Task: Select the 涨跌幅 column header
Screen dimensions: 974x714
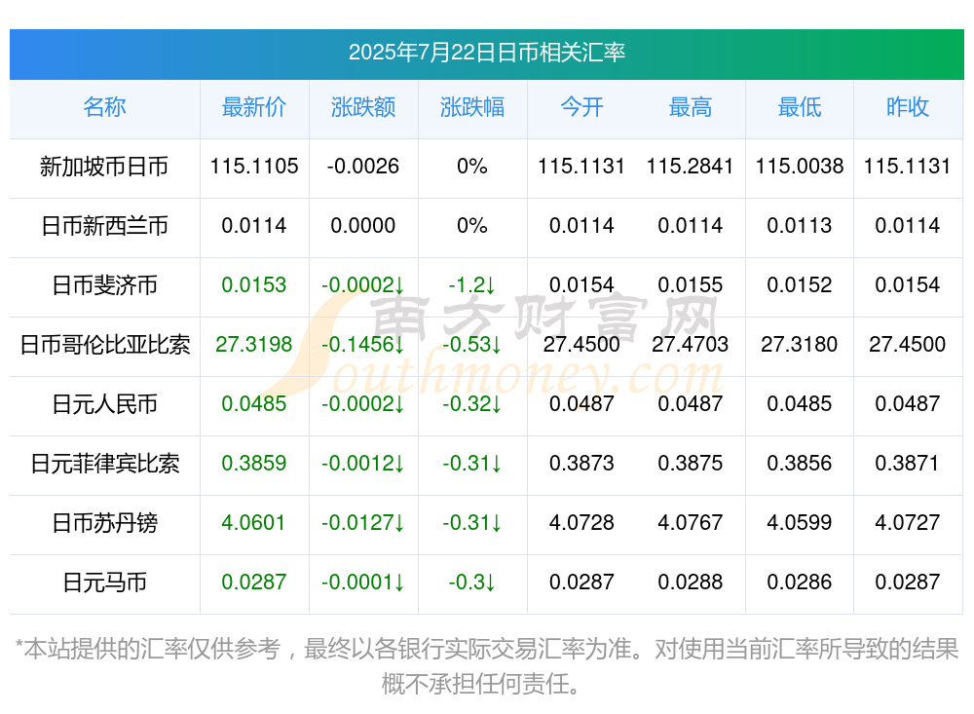Action: (472, 107)
